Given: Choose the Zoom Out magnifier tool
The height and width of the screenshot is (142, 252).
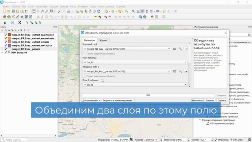Looking at the screenshot, I should (46, 11).
